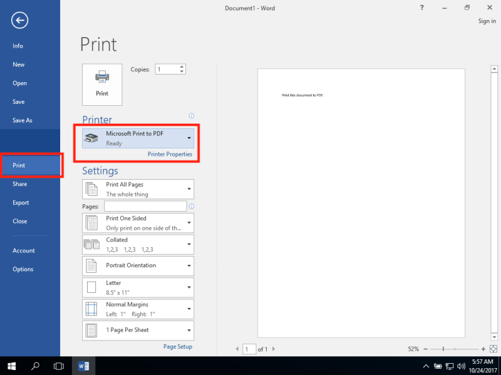Switch to the Share section
Viewport: 501px width, 375px height.
pos(21,183)
